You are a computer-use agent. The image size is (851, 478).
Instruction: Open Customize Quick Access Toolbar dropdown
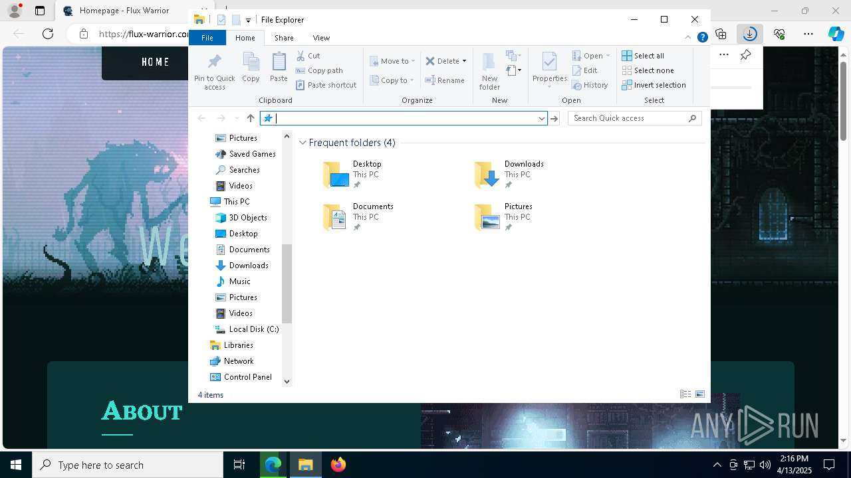[x=248, y=20]
